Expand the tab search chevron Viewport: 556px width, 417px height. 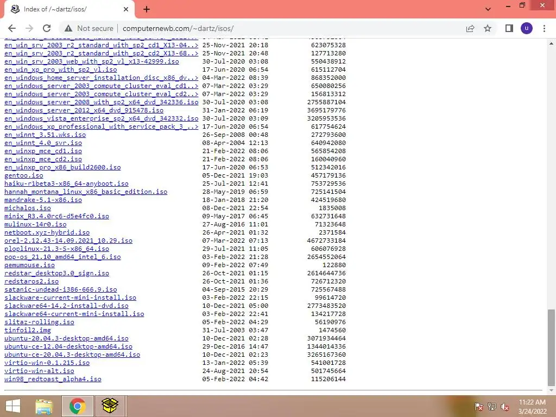click(x=488, y=9)
